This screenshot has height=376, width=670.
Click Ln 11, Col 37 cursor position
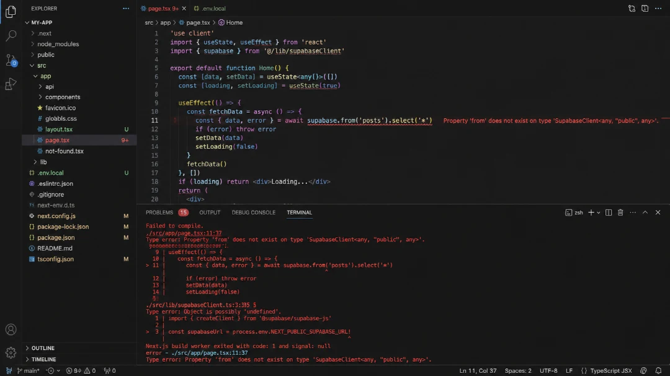click(478, 371)
